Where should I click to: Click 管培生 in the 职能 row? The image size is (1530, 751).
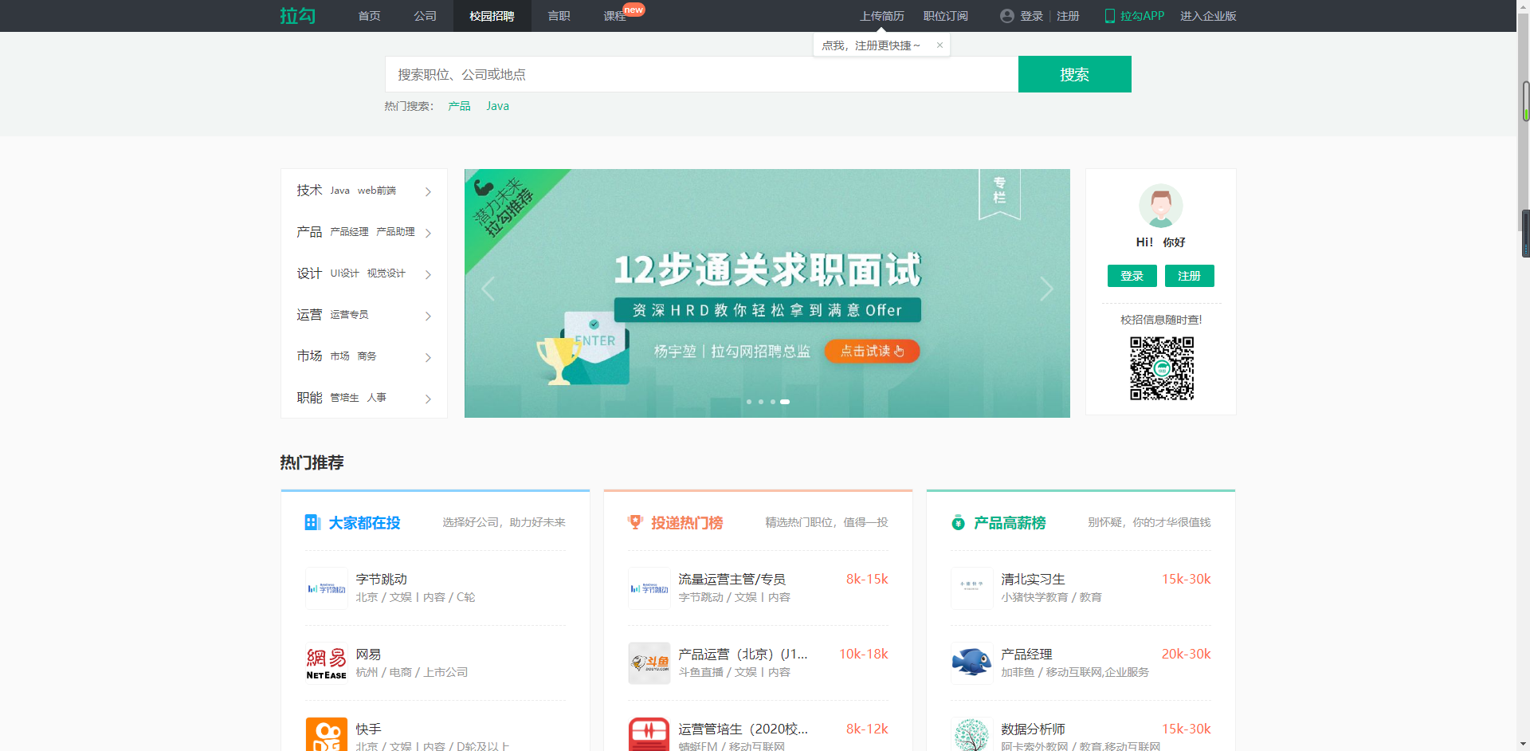point(344,398)
